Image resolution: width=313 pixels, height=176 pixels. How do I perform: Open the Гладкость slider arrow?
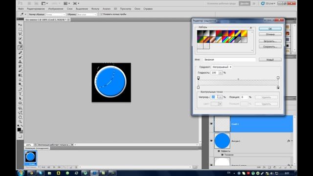pos(221,73)
